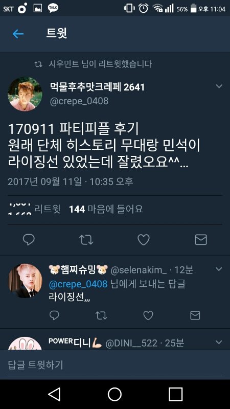This screenshot has width=230, height=409.
Task: View the 144 마음에 들어요 likes list
Action: pyautogui.click(x=106, y=209)
